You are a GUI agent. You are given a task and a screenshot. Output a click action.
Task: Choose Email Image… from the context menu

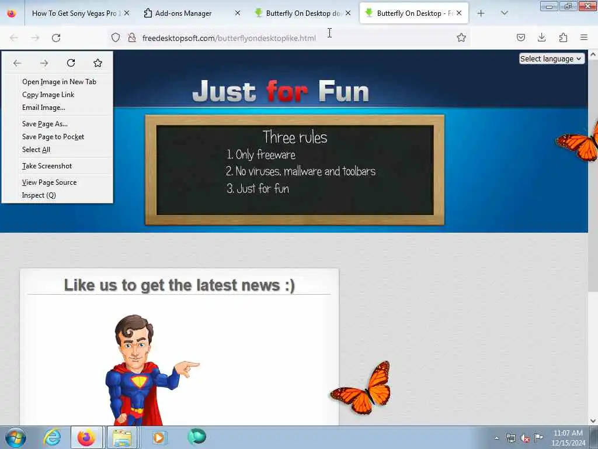coord(43,108)
